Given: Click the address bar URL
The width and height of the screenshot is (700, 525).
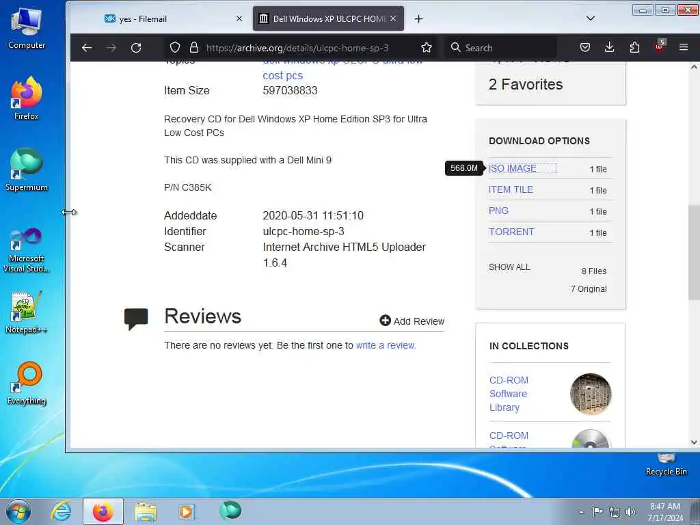Looking at the screenshot, I should 297,48.
